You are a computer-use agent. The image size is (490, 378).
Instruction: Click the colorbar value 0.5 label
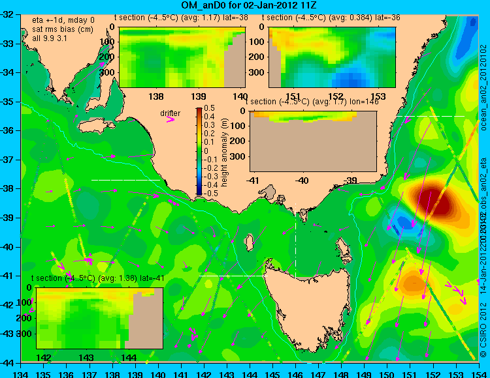[209, 108]
